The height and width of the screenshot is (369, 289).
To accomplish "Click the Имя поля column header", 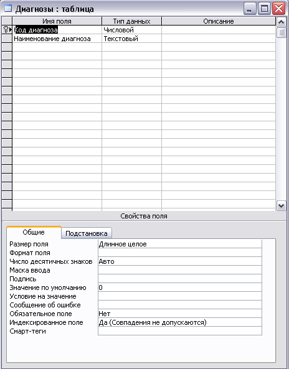I will point(57,21).
